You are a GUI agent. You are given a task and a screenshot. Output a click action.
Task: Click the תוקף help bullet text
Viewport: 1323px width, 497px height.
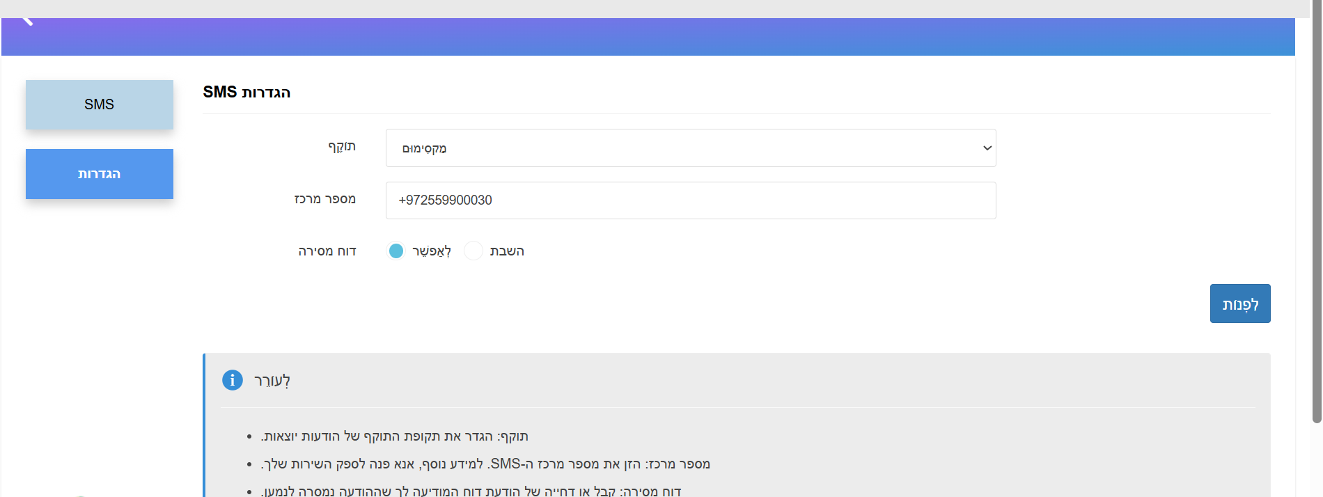coord(394,436)
